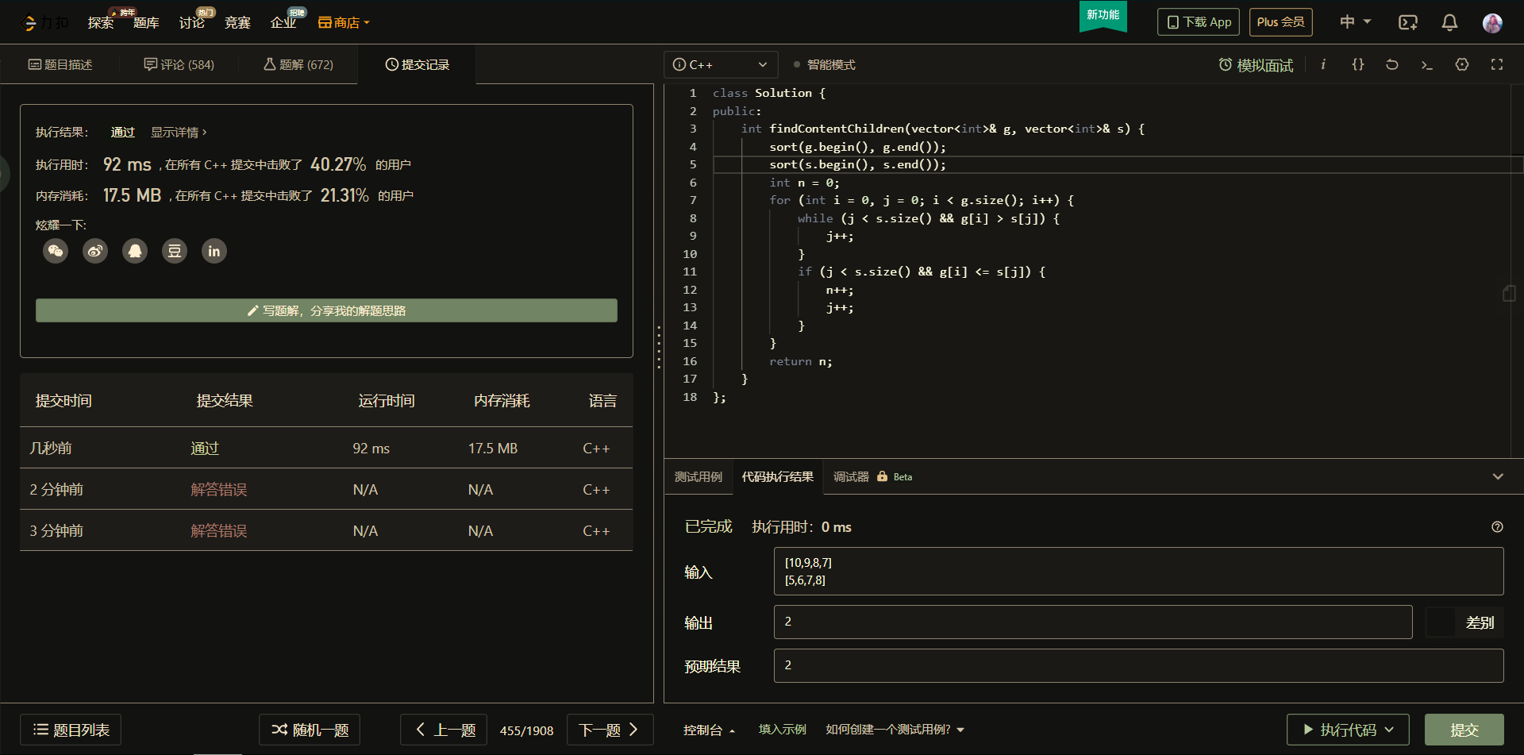Switch to the 评论 (584) tab
This screenshot has width=1524, height=755.
(x=179, y=64)
